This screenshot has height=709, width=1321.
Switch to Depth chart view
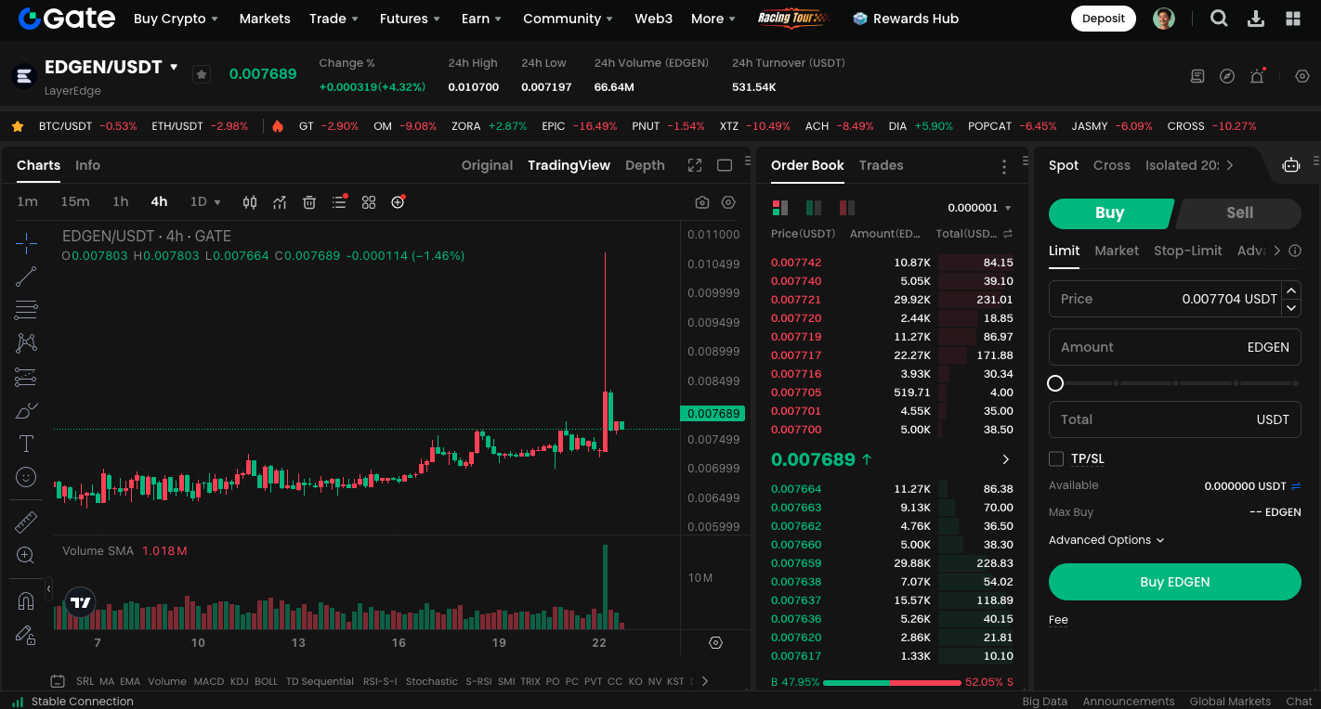[x=645, y=165]
